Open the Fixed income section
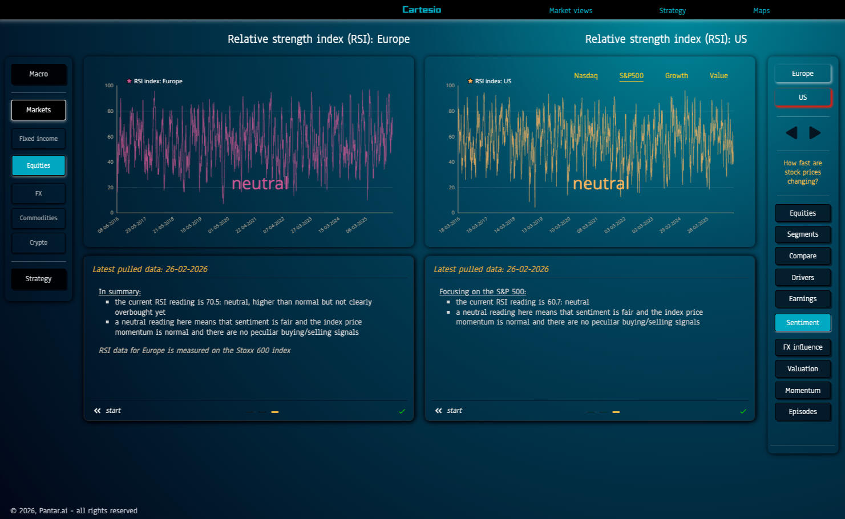 point(38,139)
